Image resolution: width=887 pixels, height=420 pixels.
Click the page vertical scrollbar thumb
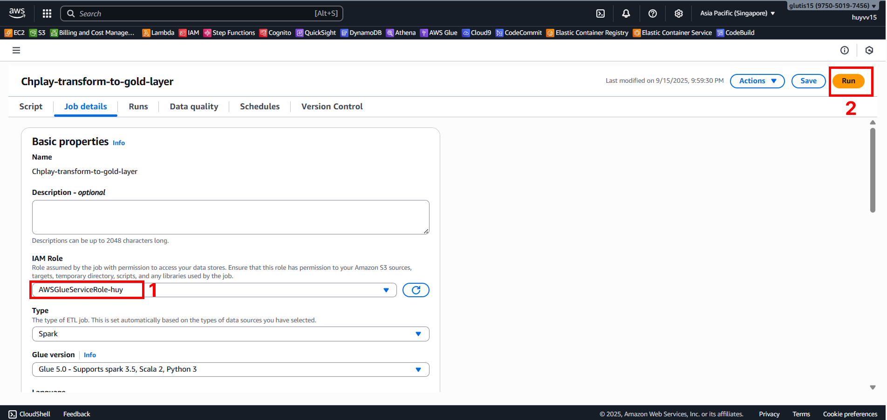pos(873,170)
